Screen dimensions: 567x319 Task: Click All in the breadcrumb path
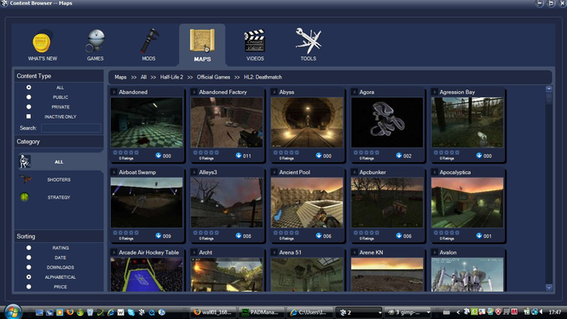pyautogui.click(x=143, y=77)
